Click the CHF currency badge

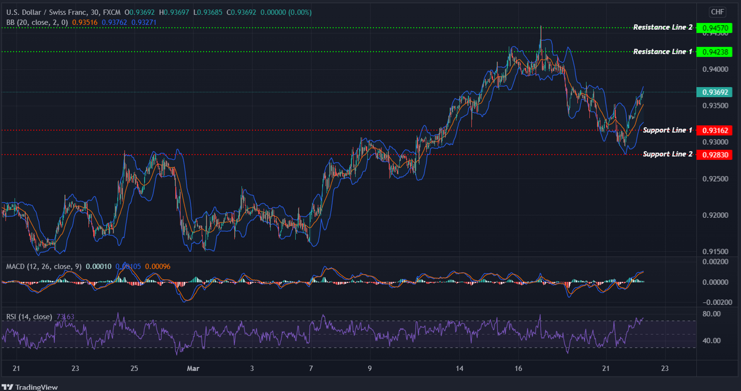[717, 12]
